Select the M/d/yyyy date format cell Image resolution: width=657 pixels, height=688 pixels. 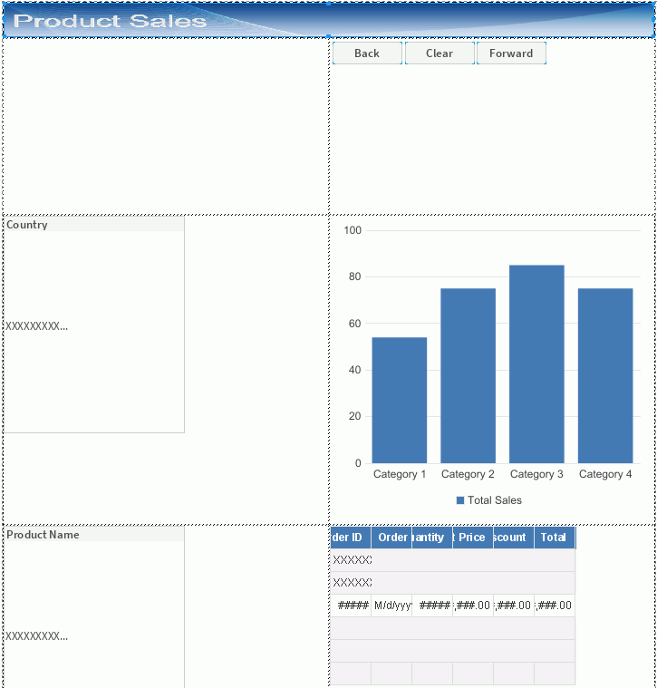coord(391,606)
